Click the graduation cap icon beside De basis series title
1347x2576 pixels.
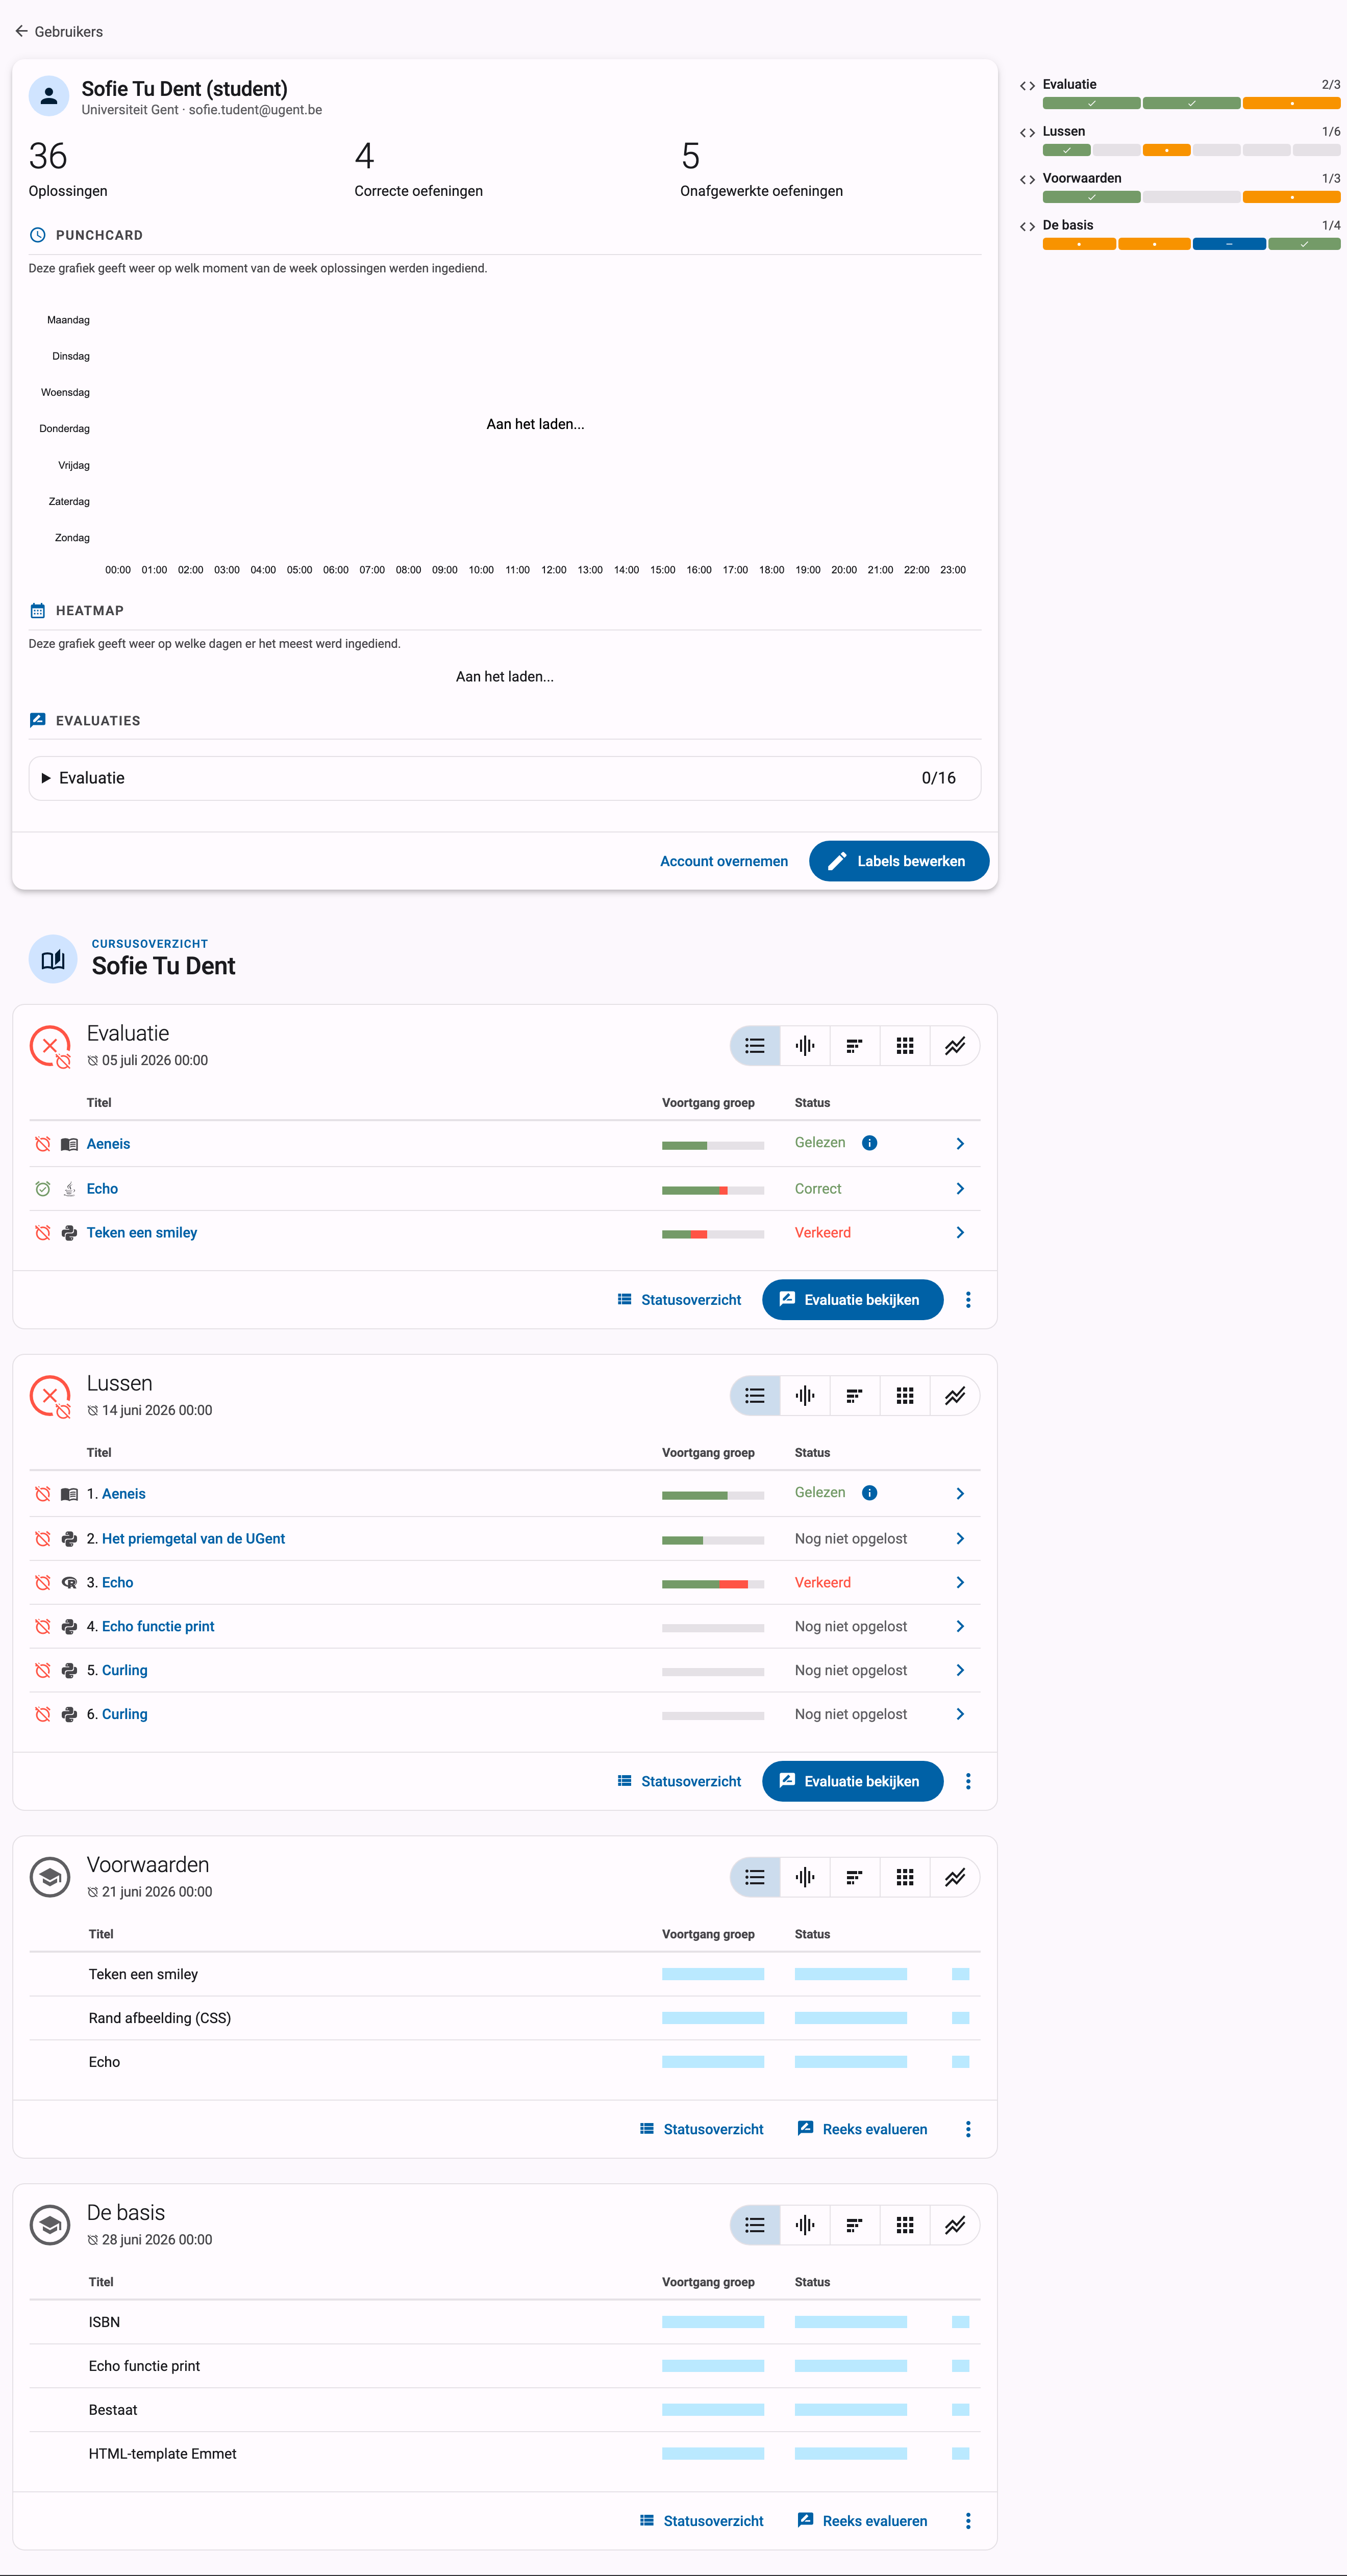click(50, 2225)
